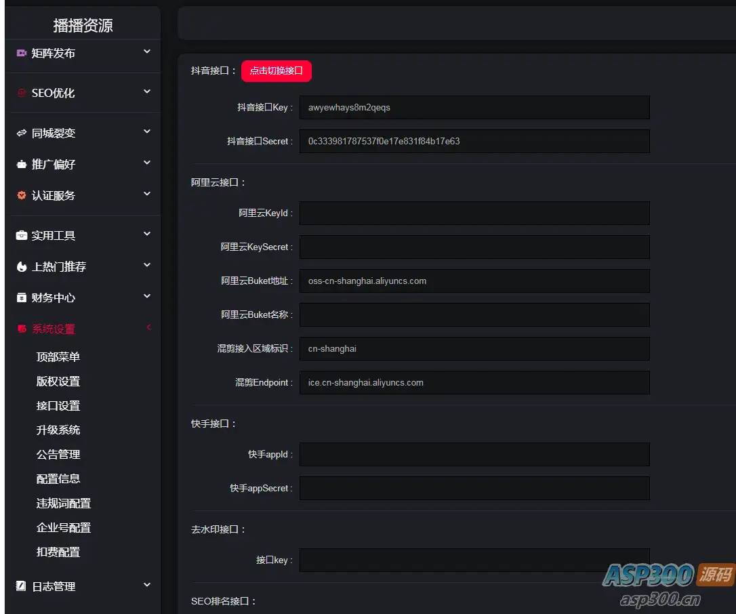Click the 矩阵发布 camera icon
Viewport: 736px width, 614px height.
point(21,53)
